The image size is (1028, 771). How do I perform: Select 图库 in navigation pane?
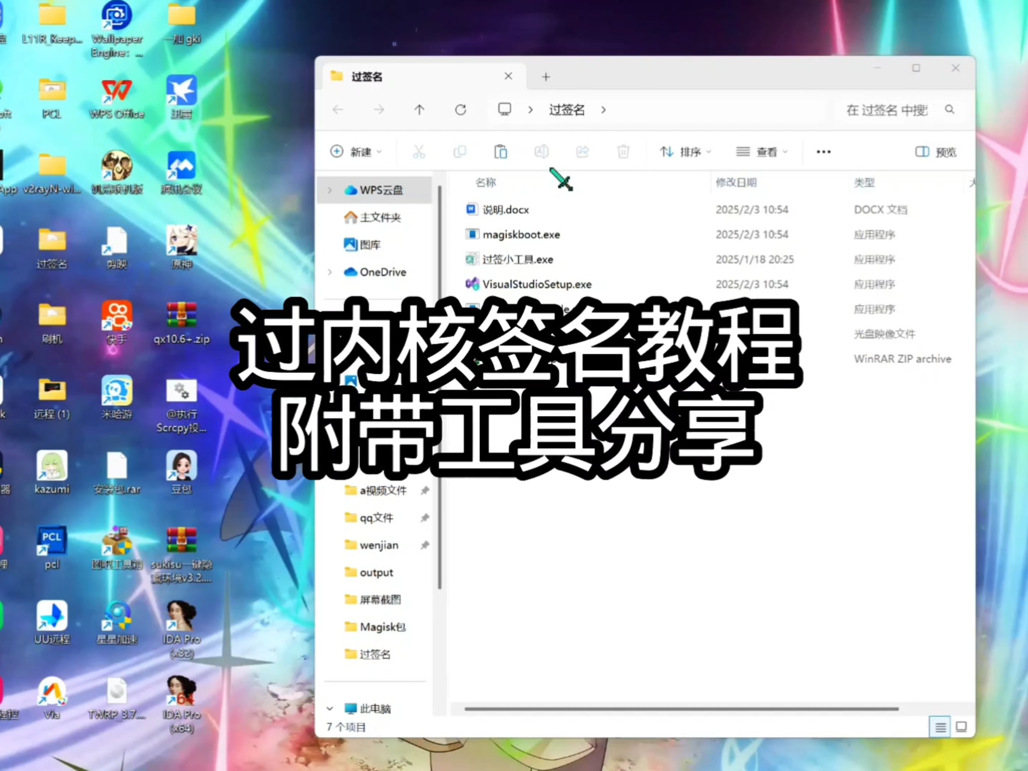[x=362, y=245]
